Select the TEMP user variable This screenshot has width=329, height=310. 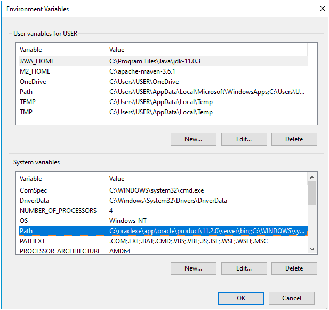tap(28, 102)
